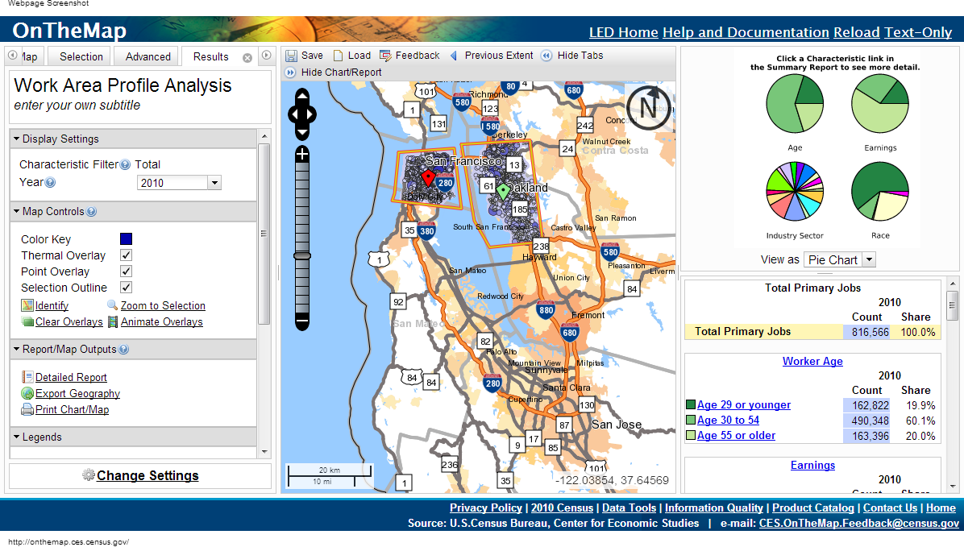Zoom in with plus button
The width and height of the screenshot is (964, 547).
click(302, 154)
